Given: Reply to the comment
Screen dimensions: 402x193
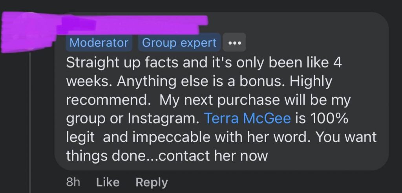Looking at the screenshot, I should (x=152, y=182).
